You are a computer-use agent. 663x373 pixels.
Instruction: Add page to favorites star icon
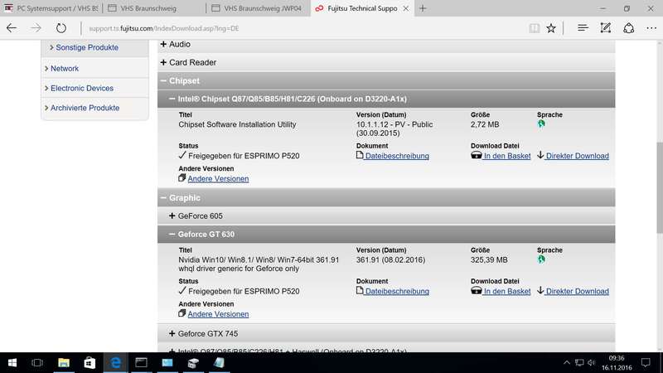pos(551,28)
